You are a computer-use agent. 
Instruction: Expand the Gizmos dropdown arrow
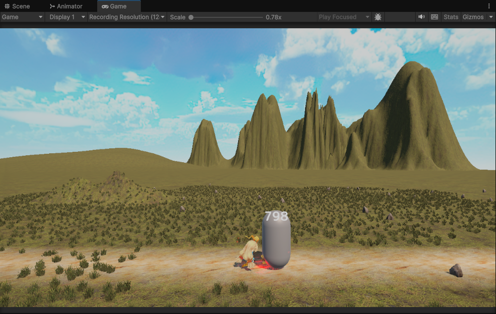[x=491, y=17]
